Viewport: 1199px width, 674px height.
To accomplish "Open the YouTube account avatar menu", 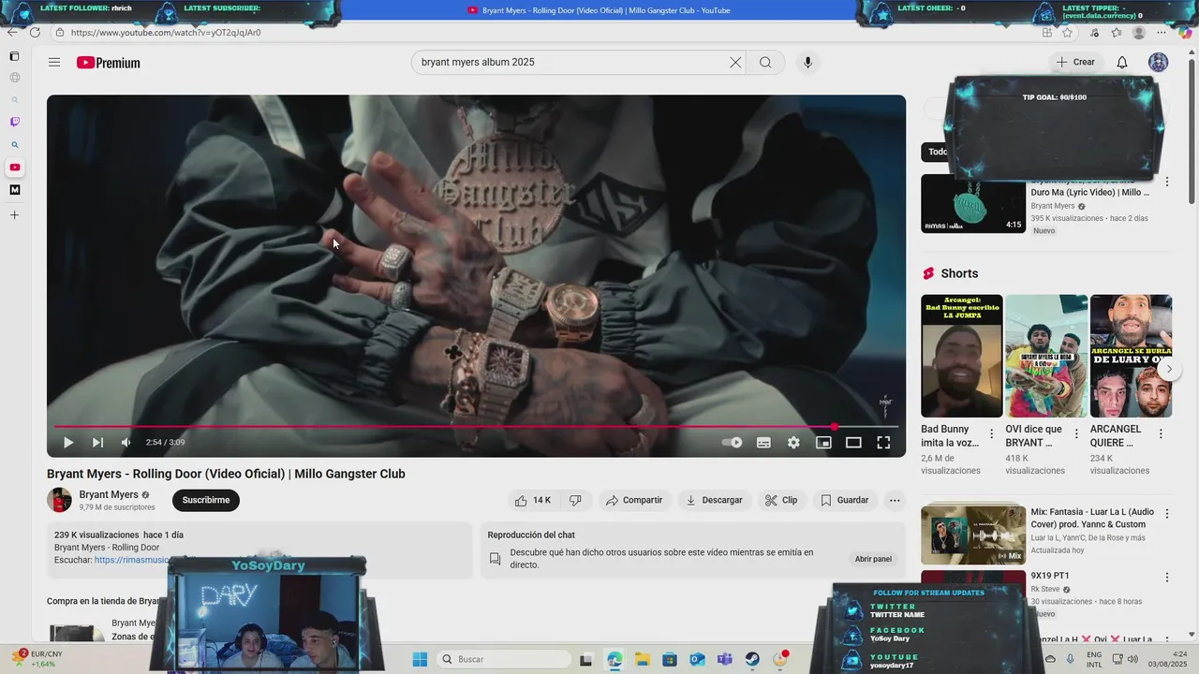I will click(x=1159, y=63).
